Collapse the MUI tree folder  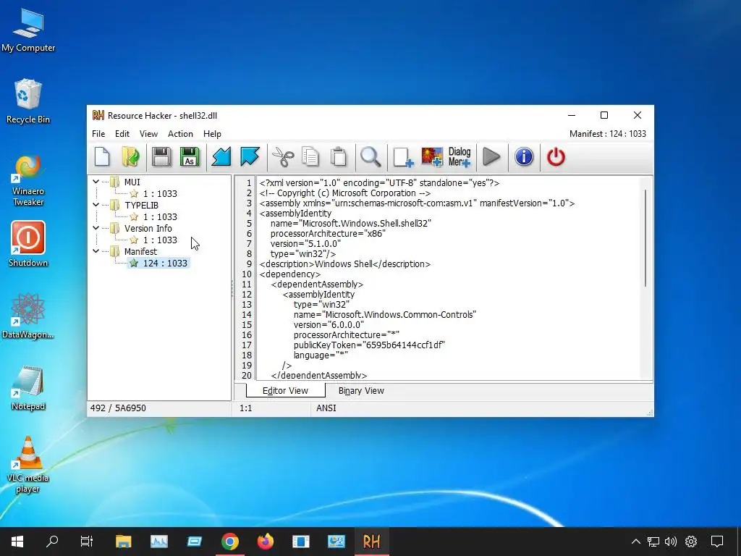(x=96, y=182)
